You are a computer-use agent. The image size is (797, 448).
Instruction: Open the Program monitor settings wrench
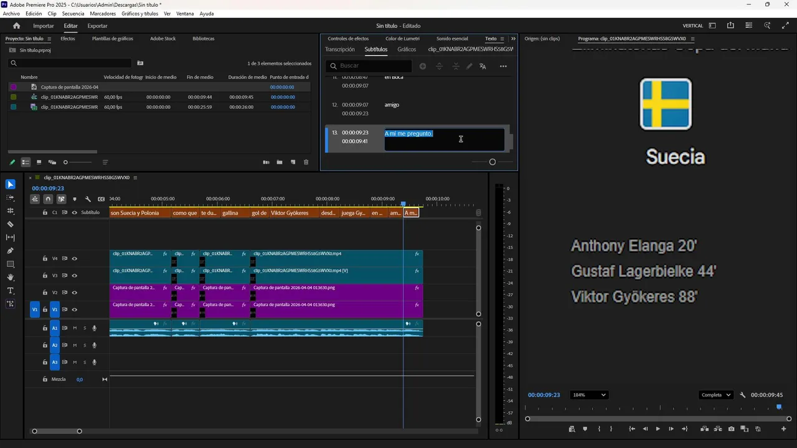tap(743, 395)
